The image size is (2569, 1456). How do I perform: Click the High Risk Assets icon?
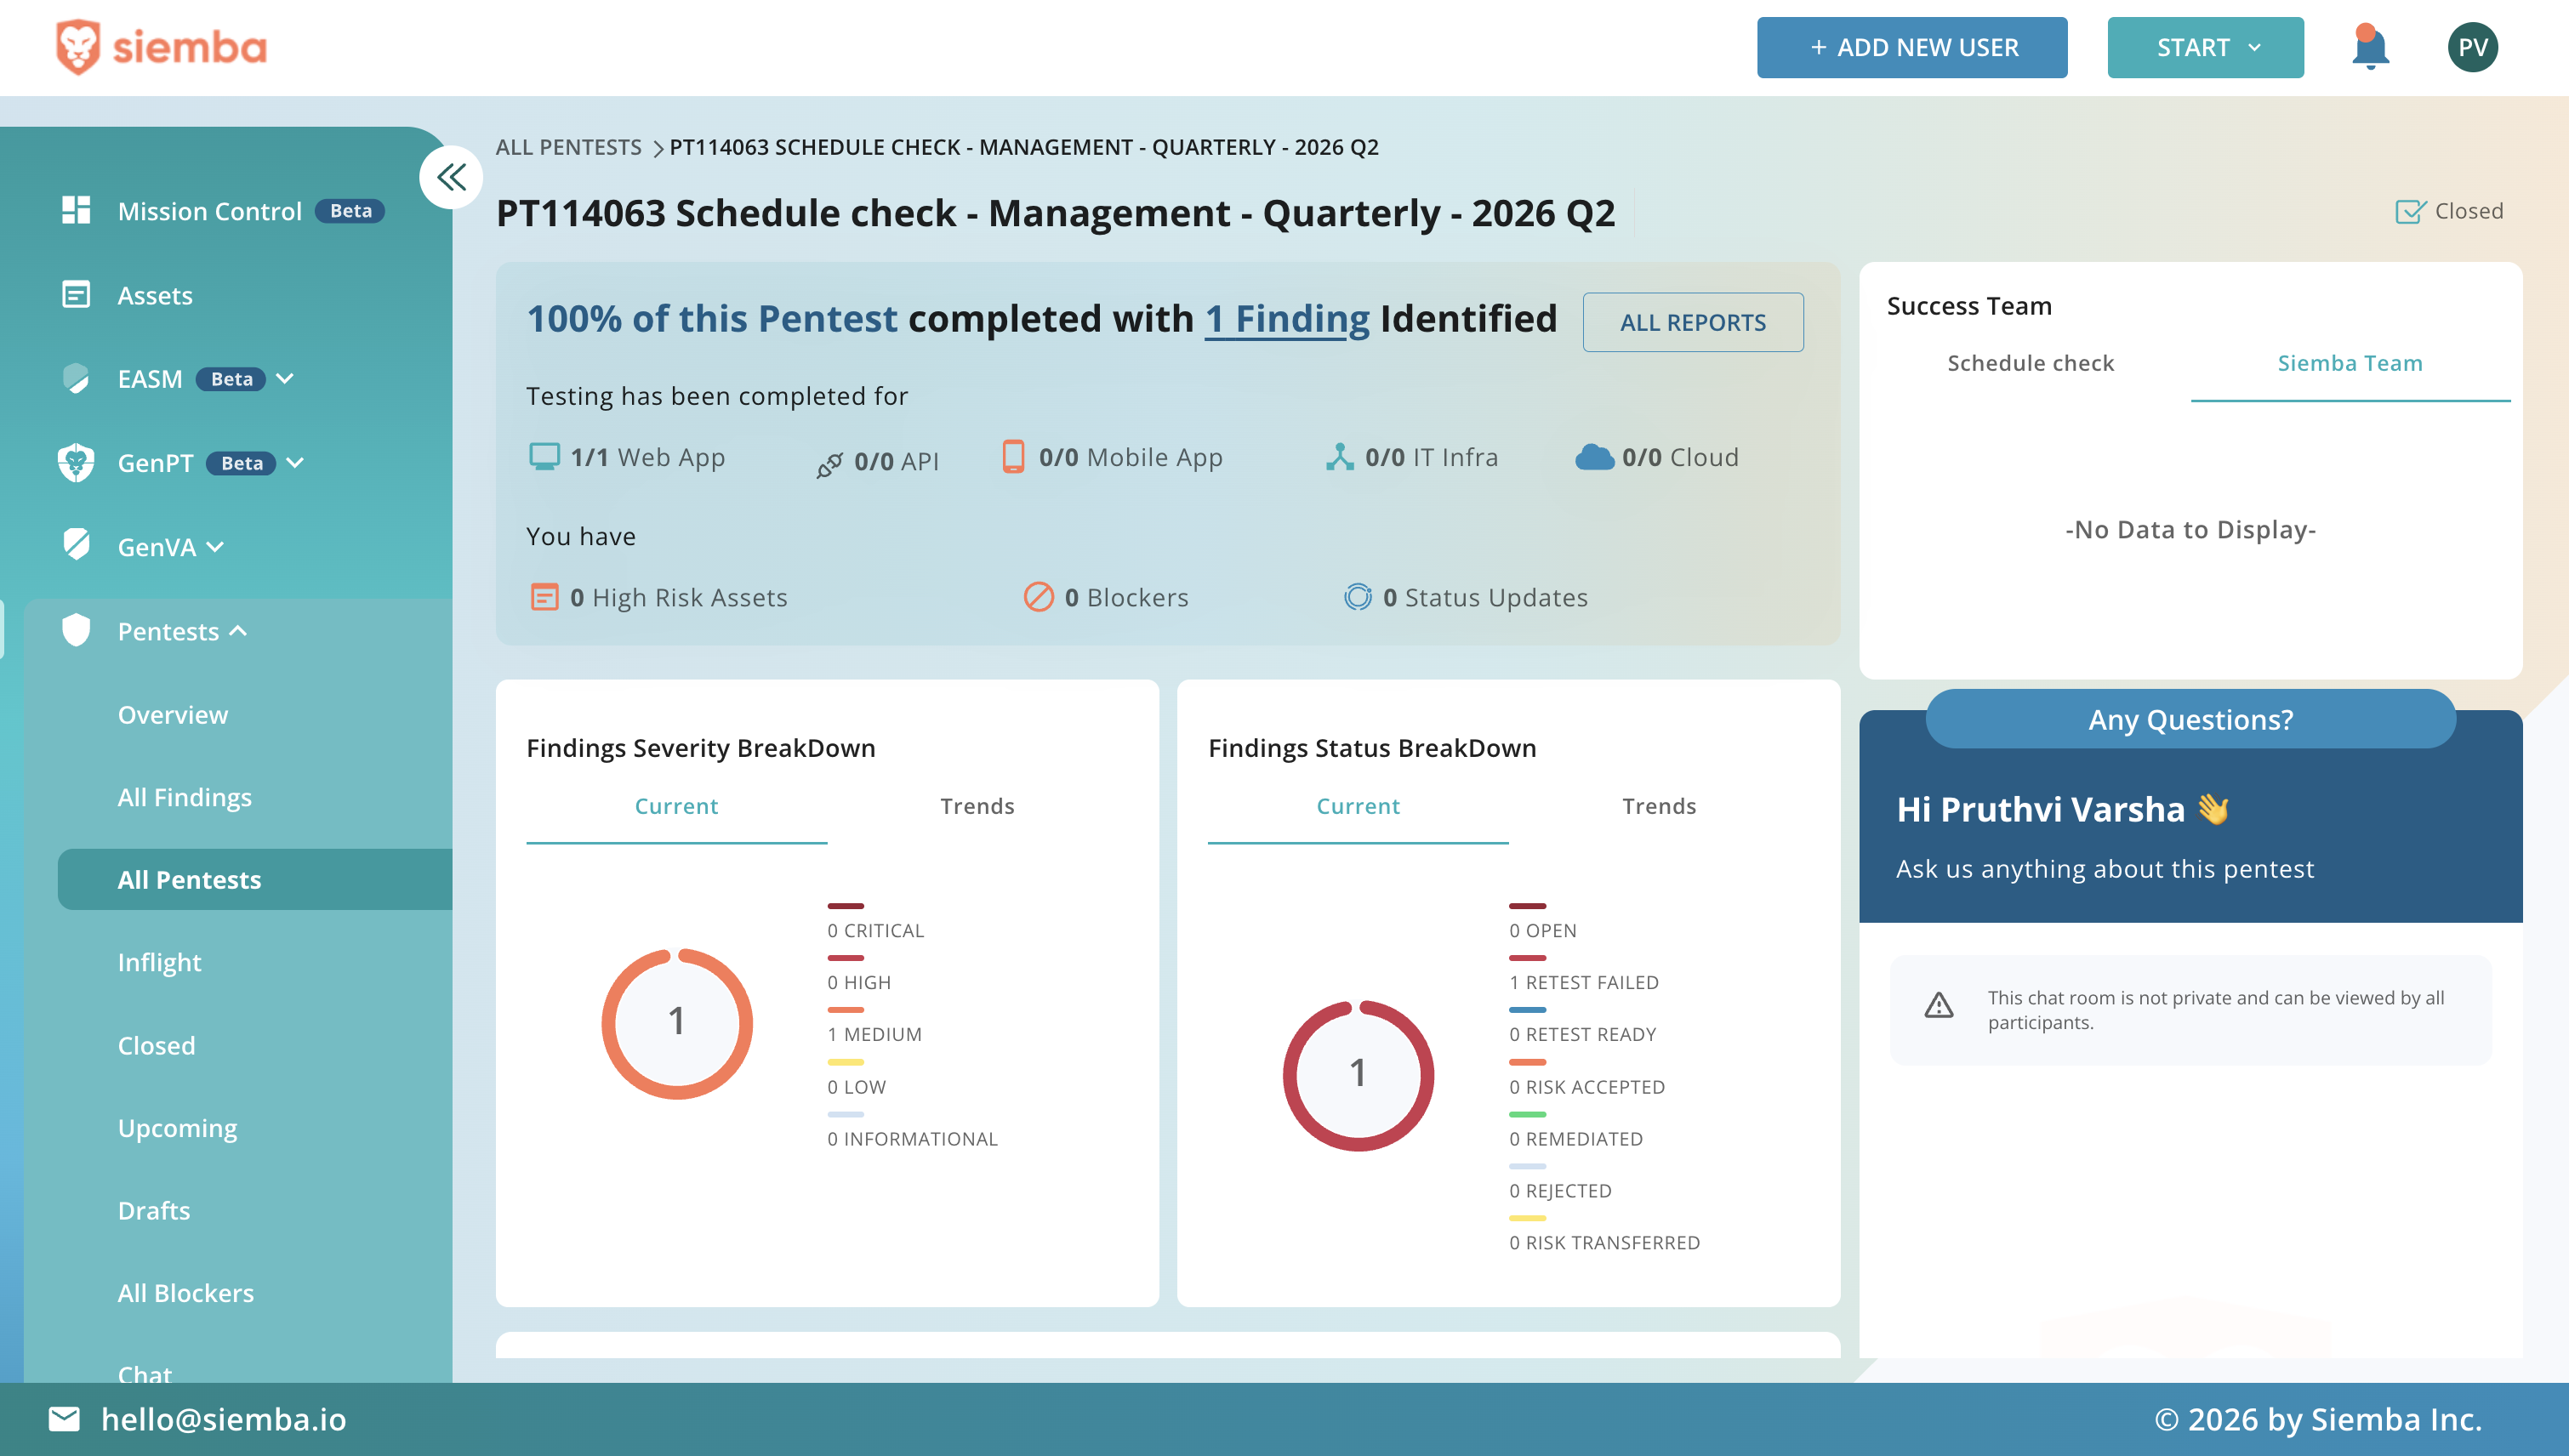pyautogui.click(x=544, y=597)
